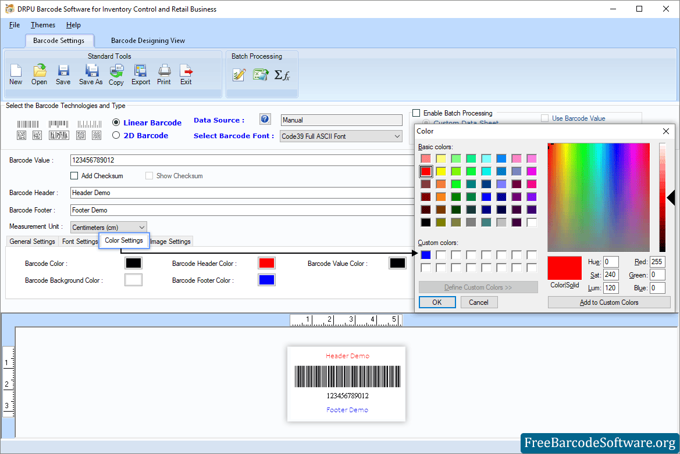Click the Barcode Footer input field
Screen dimensions: 680x454
pos(242,210)
